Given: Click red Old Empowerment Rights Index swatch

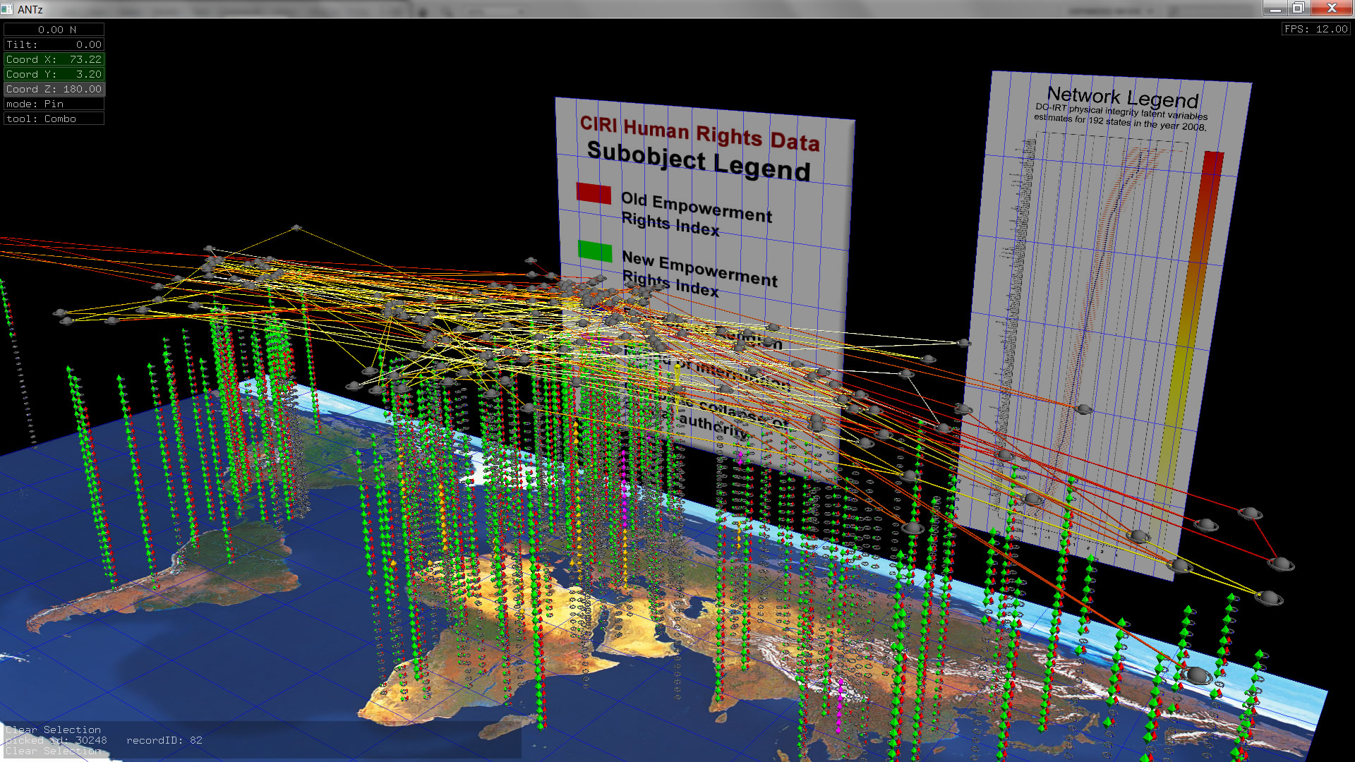Looking at the screenshot, I should (594, 193).
